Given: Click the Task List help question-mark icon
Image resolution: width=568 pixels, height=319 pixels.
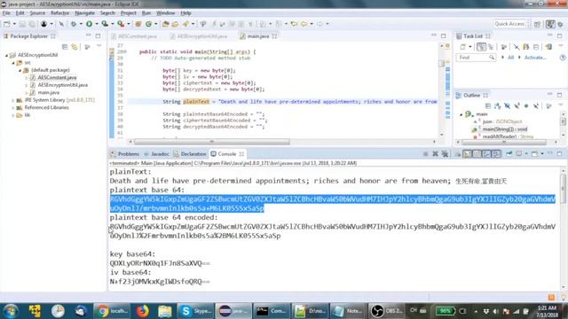Looking at the screenshot, I should (563, 58).
